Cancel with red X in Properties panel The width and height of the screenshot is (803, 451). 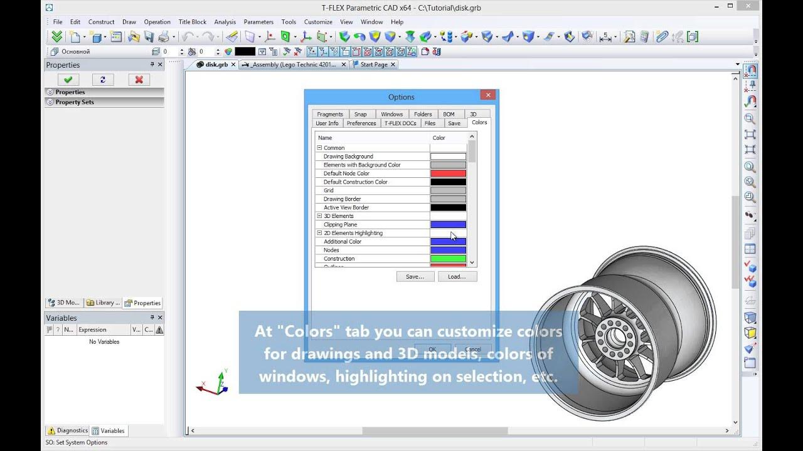pyautogui.click(x=139, y=80)
